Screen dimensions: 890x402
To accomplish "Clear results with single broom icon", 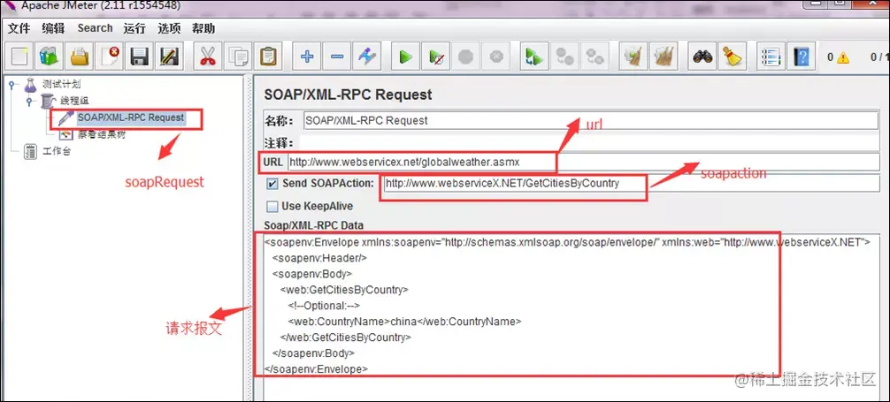I will [x=633, y=57].
